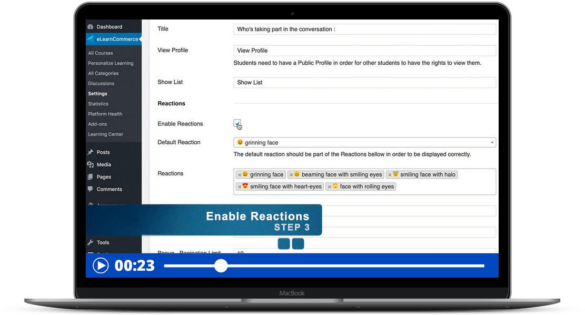
Task: Open the Learning Center link
Action: (x=105, y=134)
